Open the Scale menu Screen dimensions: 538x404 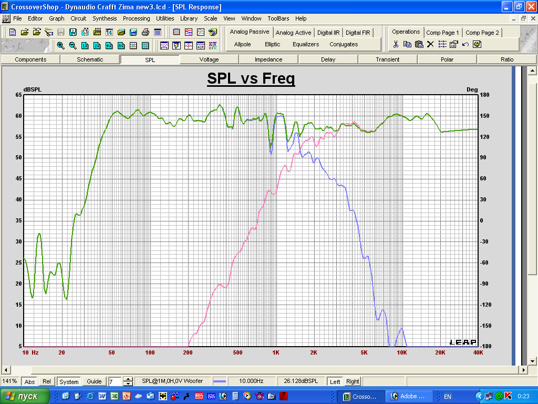click(x=211, y=18)
